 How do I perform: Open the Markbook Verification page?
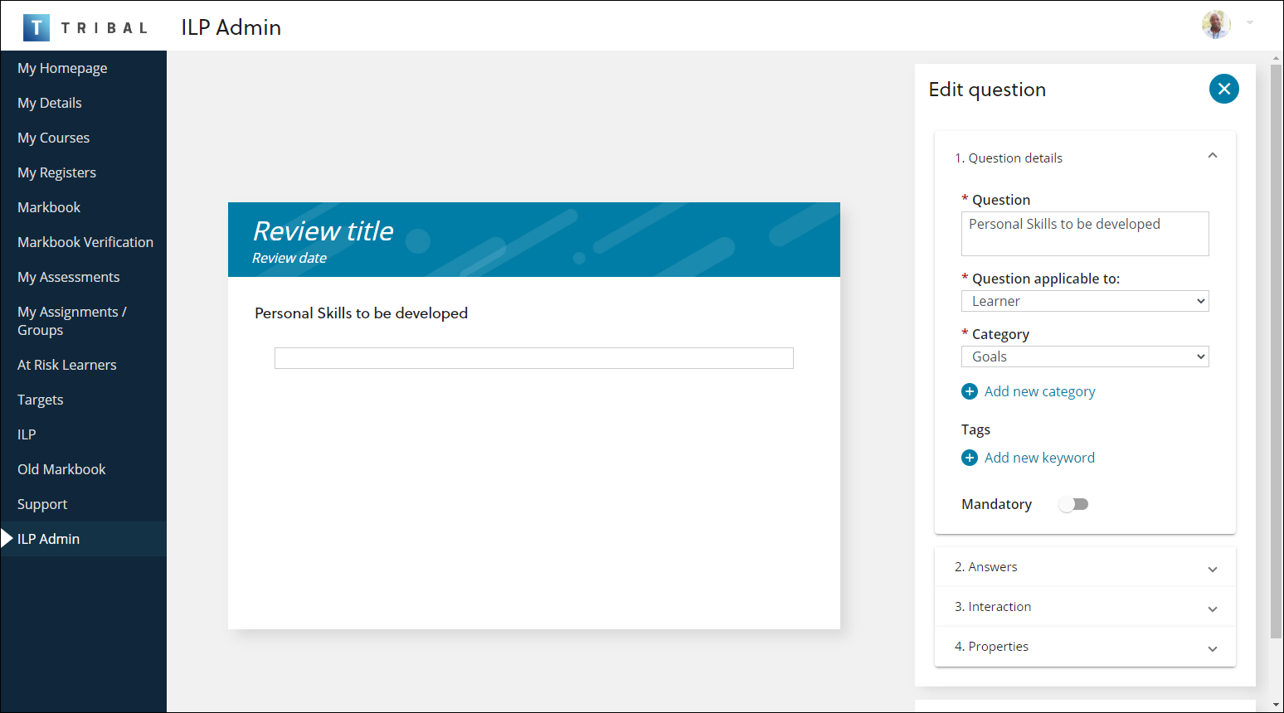tap(85, 242)
